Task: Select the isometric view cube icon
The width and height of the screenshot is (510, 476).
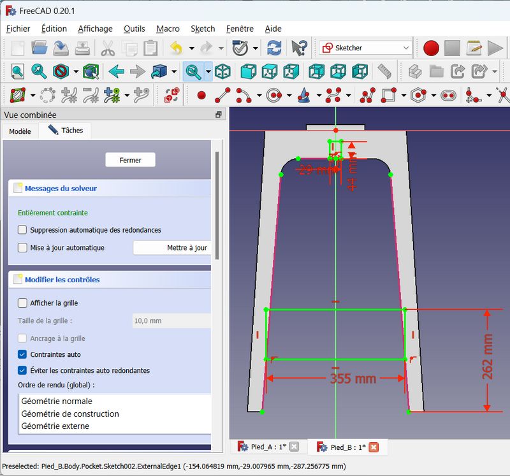Action: click(222, 71)
